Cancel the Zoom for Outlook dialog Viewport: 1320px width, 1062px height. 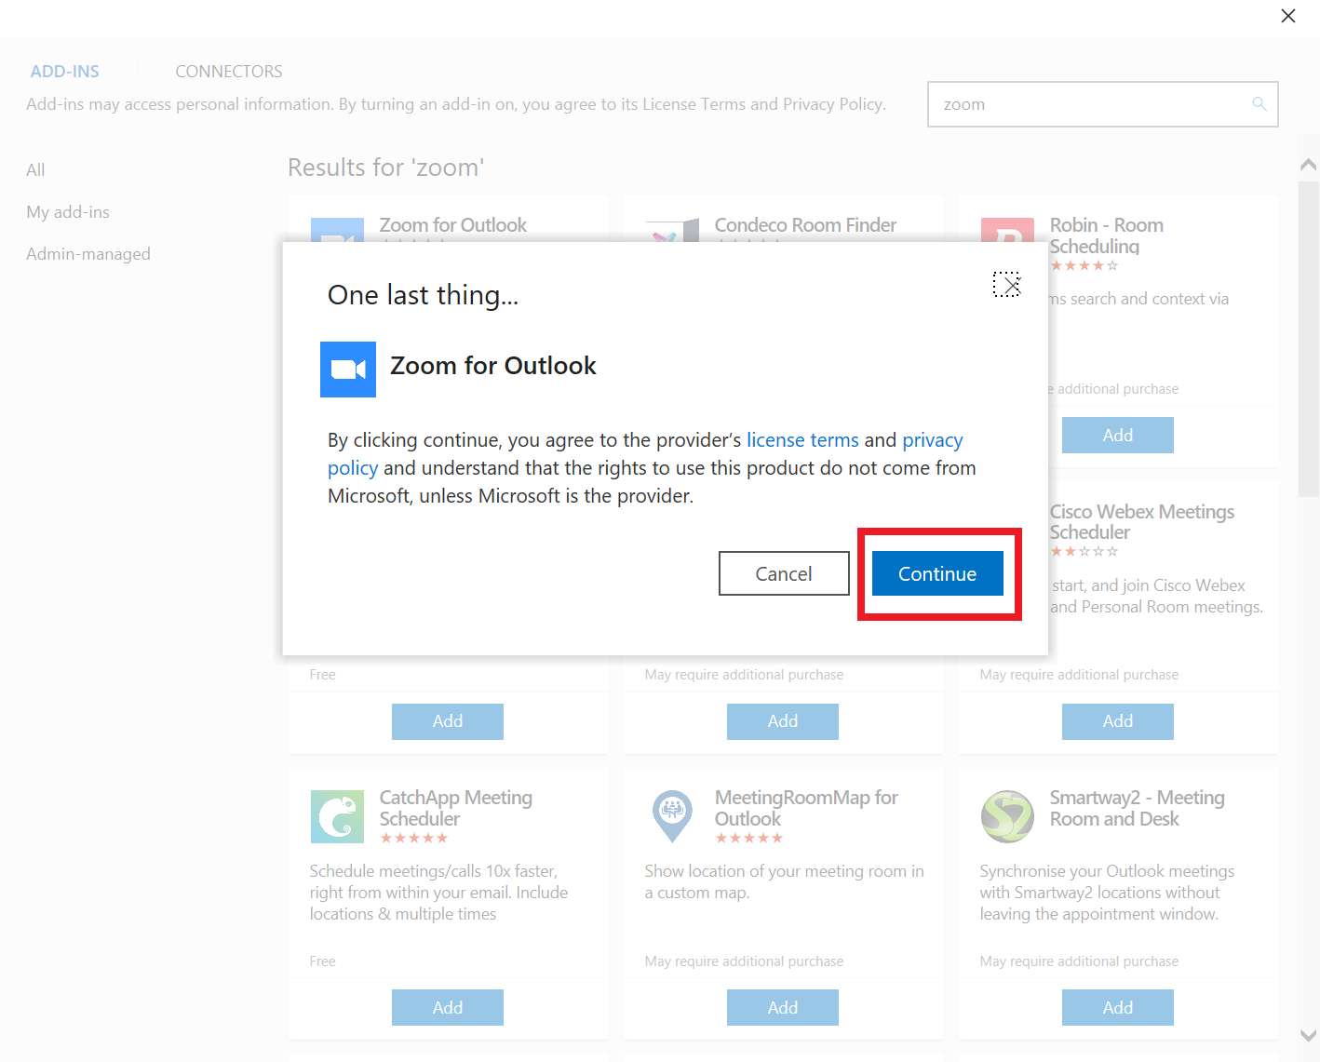[784, 573]
